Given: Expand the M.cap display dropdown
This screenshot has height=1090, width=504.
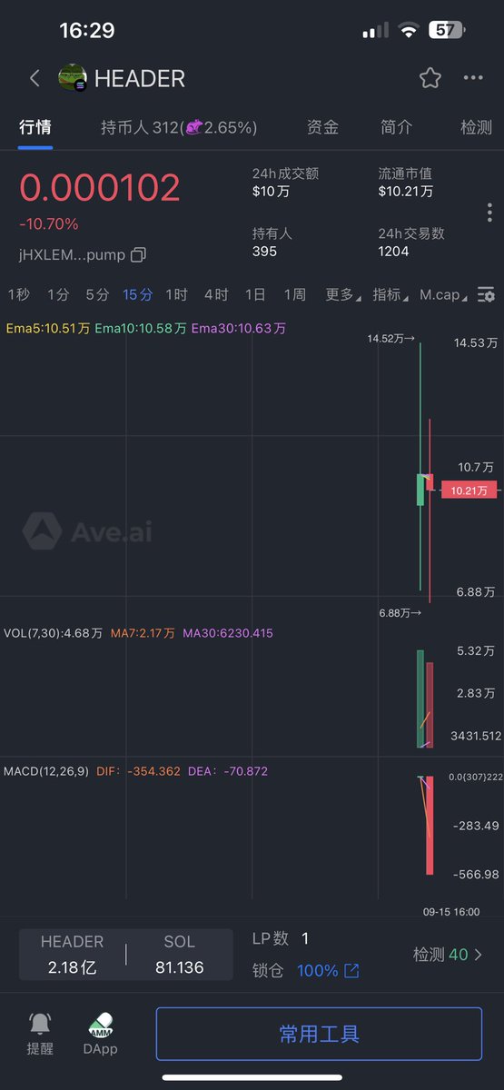Looking at the screenshot, I should click(x=444, y=294).
